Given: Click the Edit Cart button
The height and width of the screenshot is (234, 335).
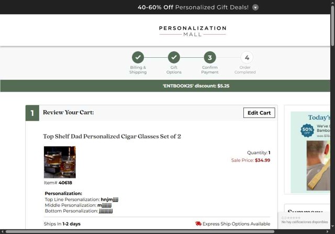Looking at the screenshot, I should (259, 113).
